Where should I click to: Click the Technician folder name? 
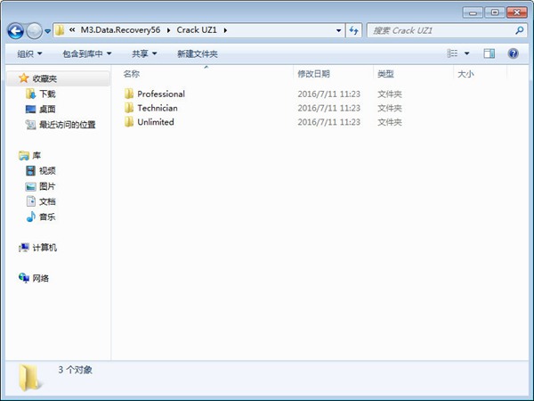[158, 108]
